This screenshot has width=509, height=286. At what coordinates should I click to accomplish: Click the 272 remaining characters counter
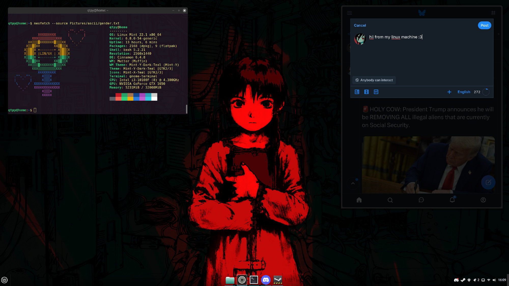point(477,92)
